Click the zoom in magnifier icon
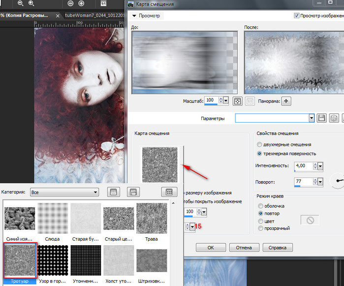This screenshot has width=344, height=286. (31, 3)
